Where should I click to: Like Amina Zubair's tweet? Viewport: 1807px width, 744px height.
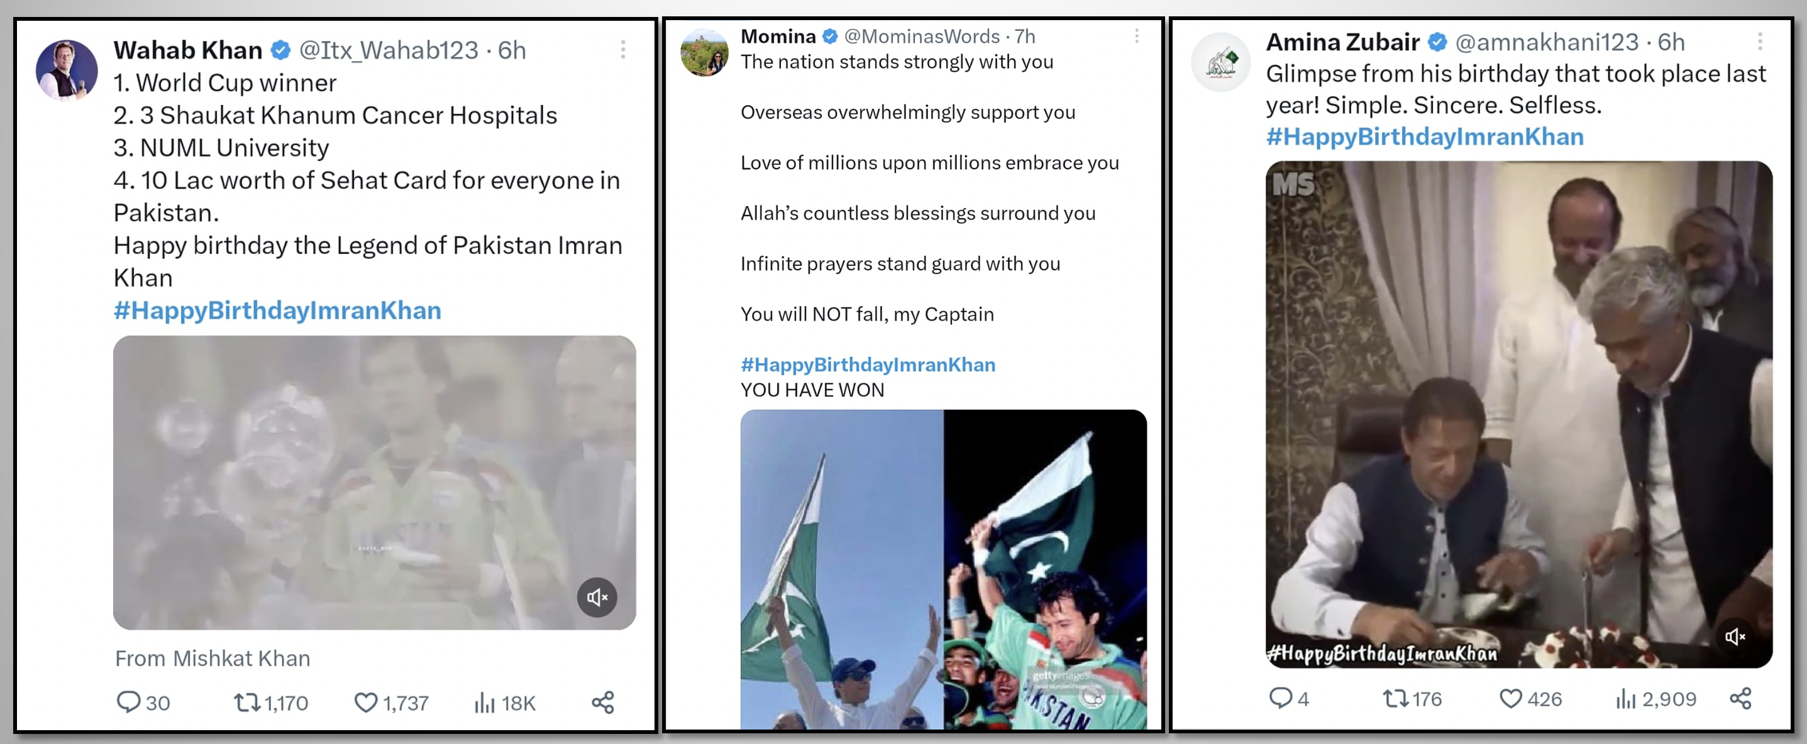pos(1510,698)
